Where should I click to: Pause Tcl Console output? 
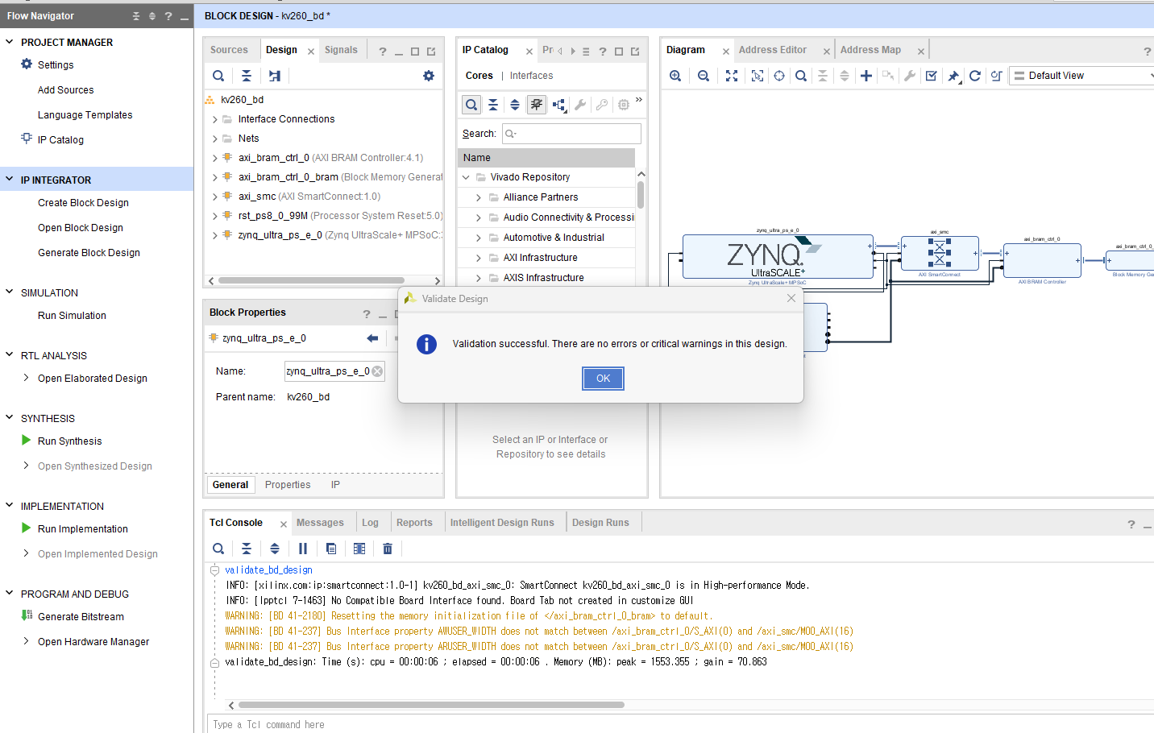click(x=303, y=549)
